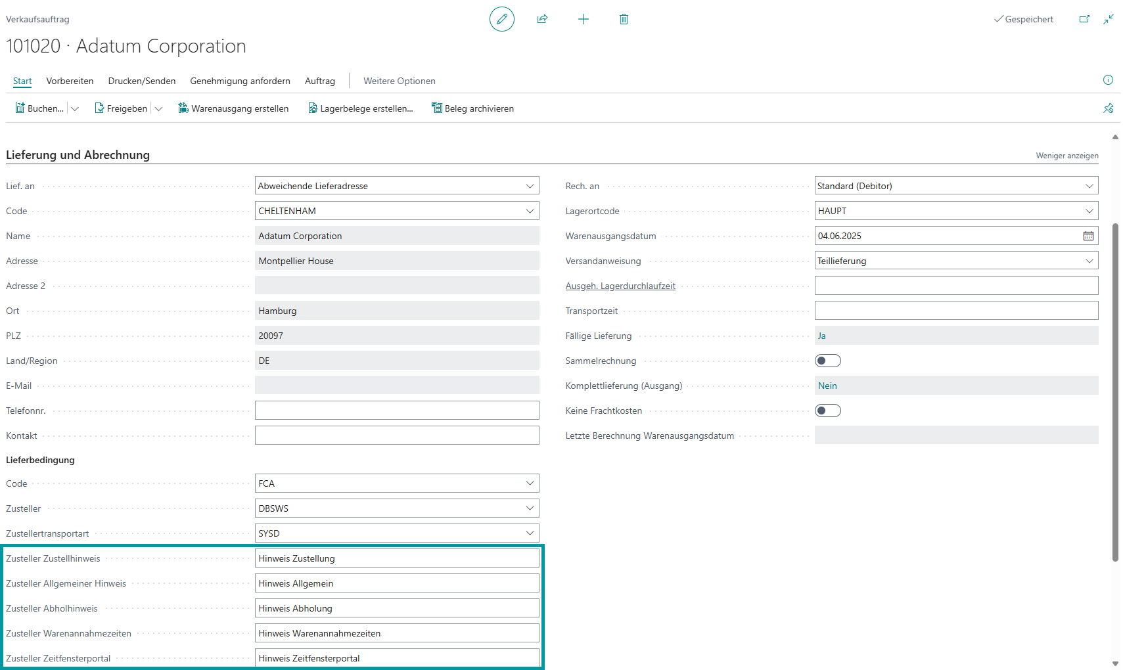Open the Versandanweisung dropdown
Image resolution: width=1123 pixels, height=670 pixels.
pos(1089,261)
